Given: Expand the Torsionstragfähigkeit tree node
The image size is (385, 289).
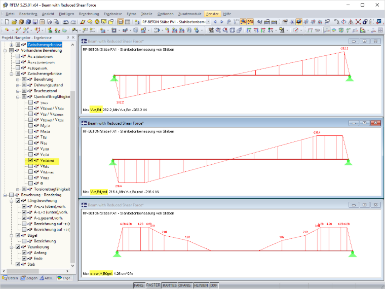Looking at the screenshot, I should 18,189.
